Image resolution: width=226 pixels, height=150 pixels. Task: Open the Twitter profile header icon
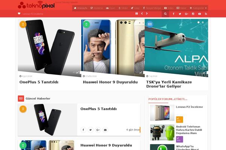180,14
